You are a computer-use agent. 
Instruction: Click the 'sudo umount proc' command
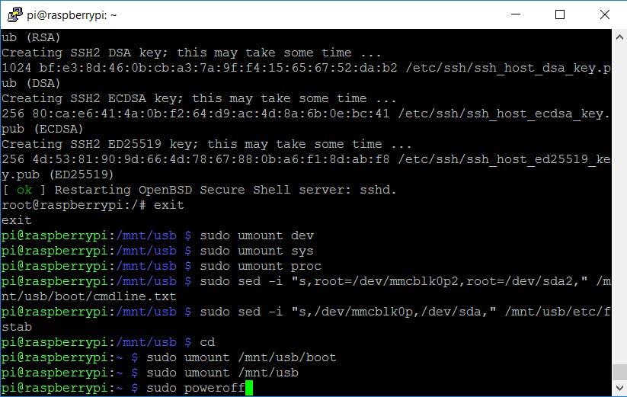pos(261,266)
